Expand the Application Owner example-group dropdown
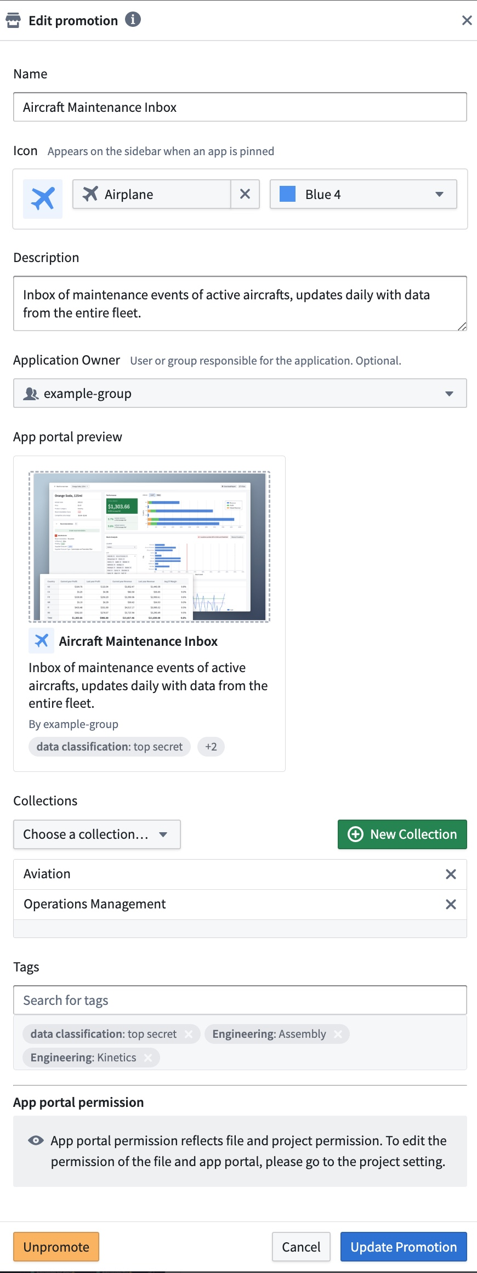 (240, 393)
